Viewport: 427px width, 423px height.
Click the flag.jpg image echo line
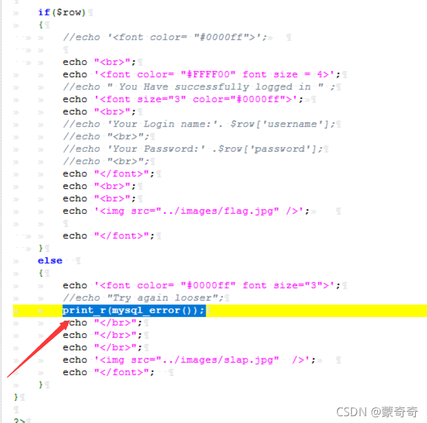click(186, 211)
